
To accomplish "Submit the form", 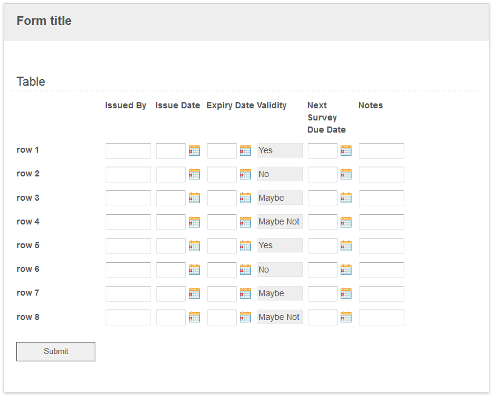I will [56, 352].
